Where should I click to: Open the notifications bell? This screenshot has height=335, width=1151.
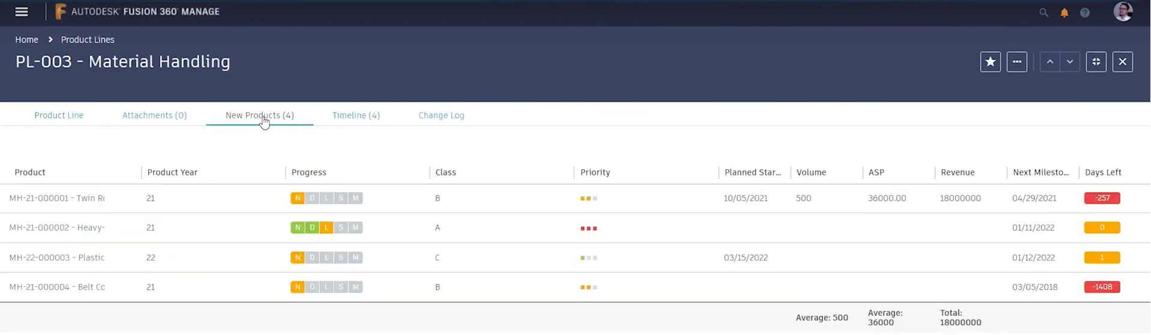1064,13
